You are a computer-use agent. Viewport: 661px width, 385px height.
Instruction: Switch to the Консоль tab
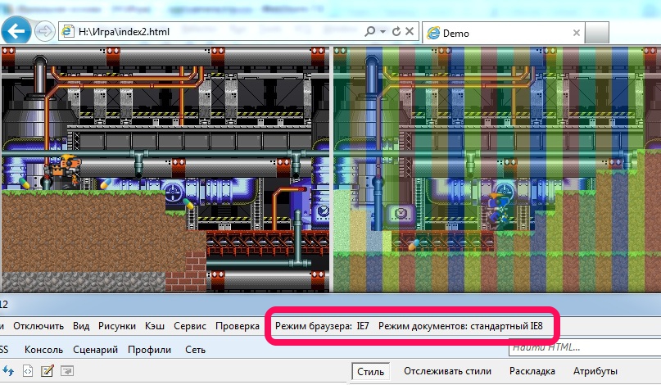point(43,350)
